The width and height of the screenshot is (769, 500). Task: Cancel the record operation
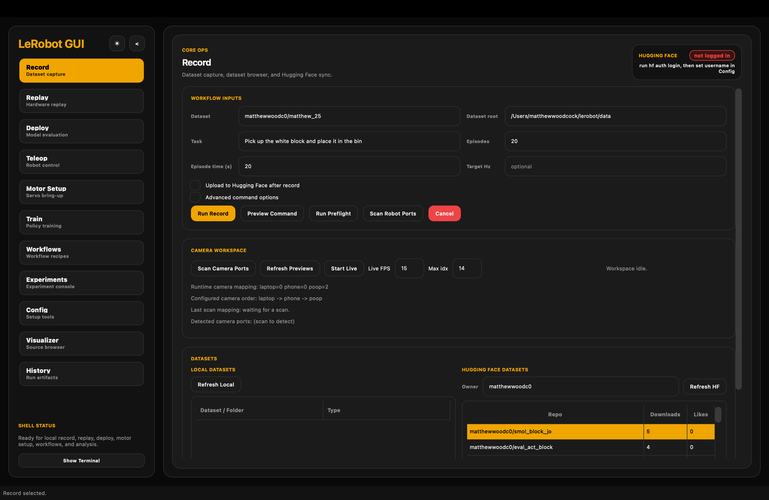pyautogui.click(x=444, y=213)
